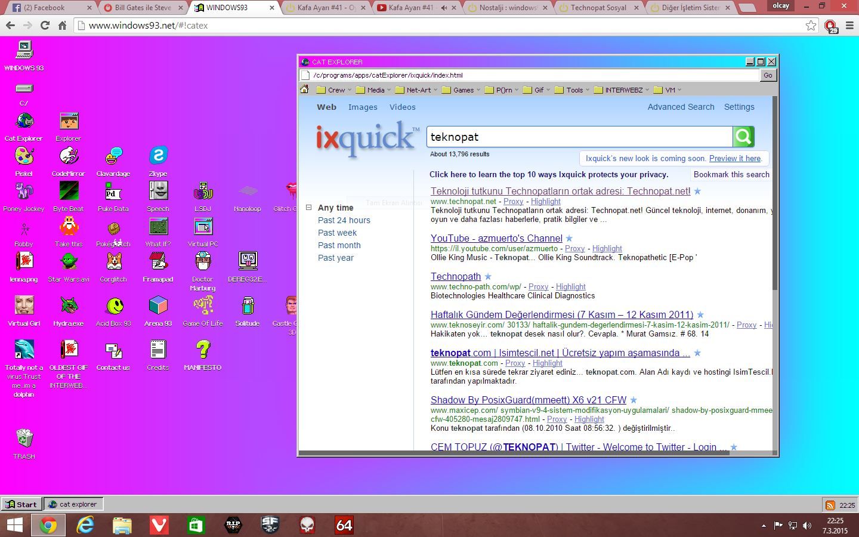Image resolution: width=859 pixels, height=537 pixels.
Task: Launch Zkype from the desktop
Action: (158, 162)
